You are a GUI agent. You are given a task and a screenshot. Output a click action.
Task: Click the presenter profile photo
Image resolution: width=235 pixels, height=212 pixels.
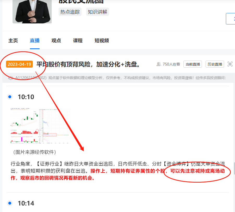pos(32,11)
